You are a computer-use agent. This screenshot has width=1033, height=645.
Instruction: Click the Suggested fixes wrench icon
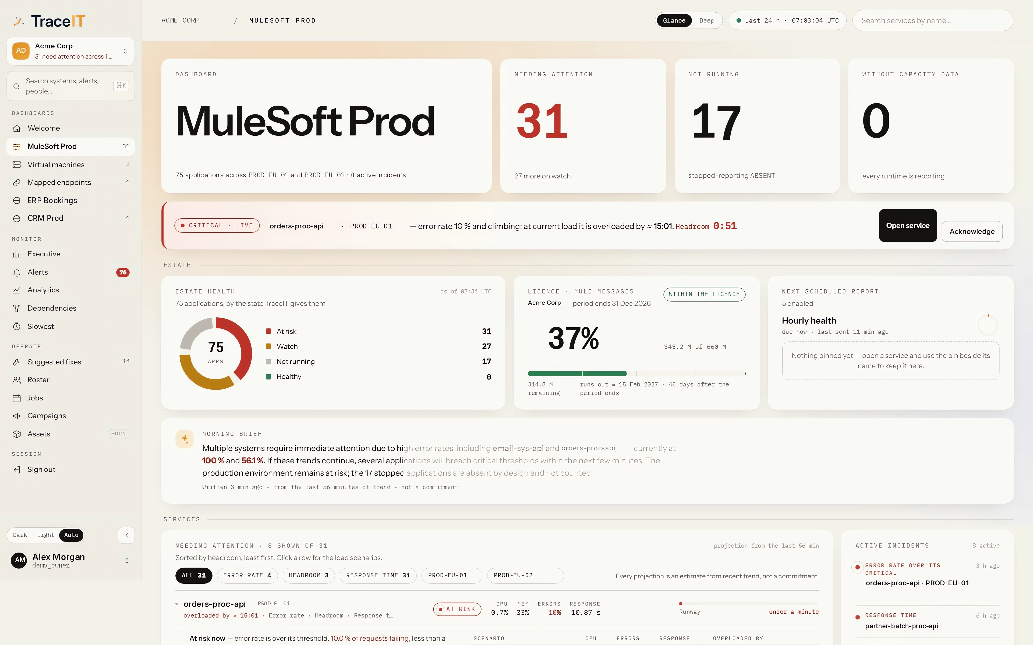[17, 362]
